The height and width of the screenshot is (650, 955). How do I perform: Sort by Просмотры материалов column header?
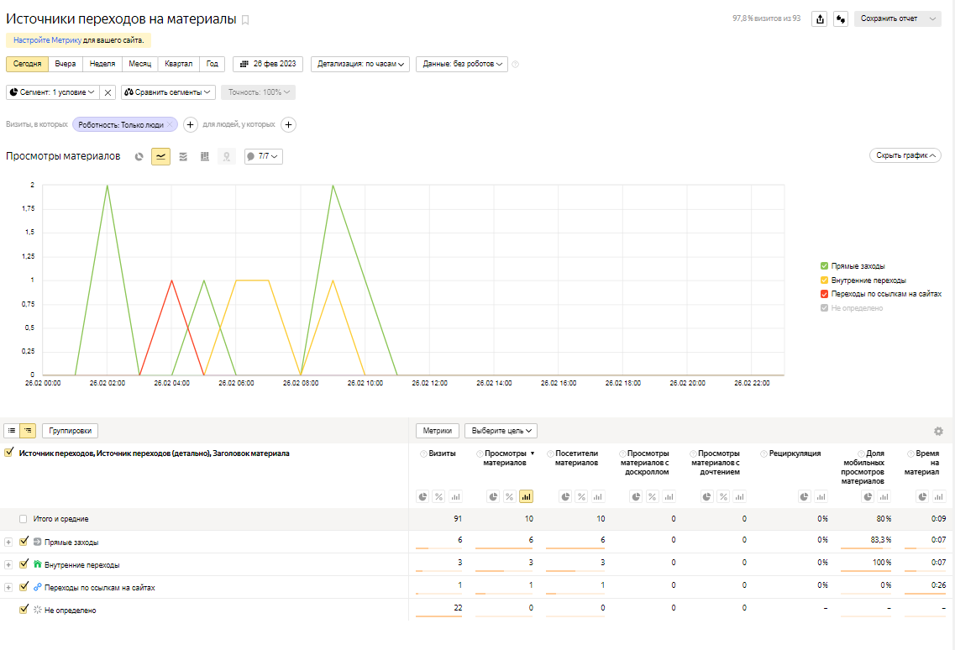coord(505,458)
